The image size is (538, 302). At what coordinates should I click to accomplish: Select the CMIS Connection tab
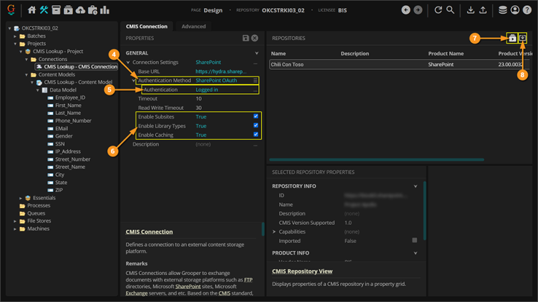[x=147, y=26]
